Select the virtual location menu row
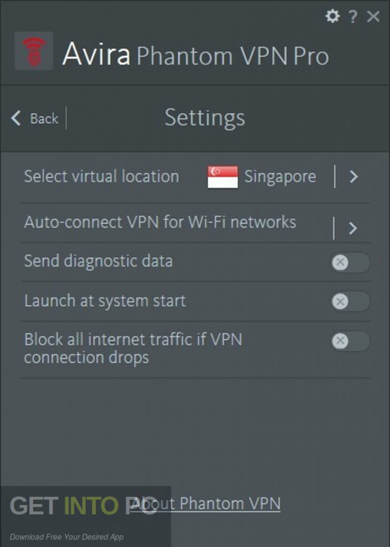Screen dimensions: 390x547 102,177
